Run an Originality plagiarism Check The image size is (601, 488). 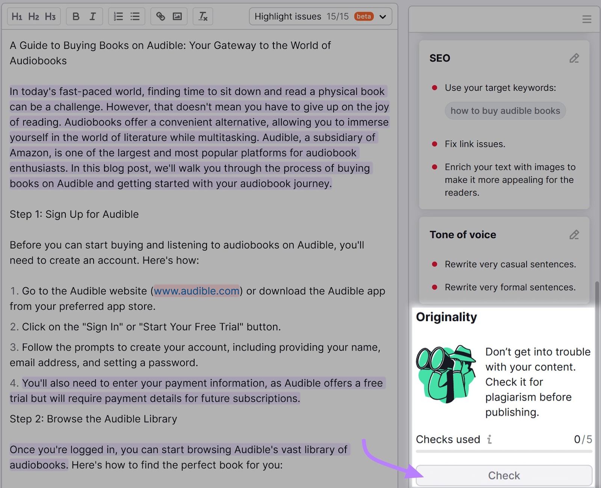pos(503,475)
